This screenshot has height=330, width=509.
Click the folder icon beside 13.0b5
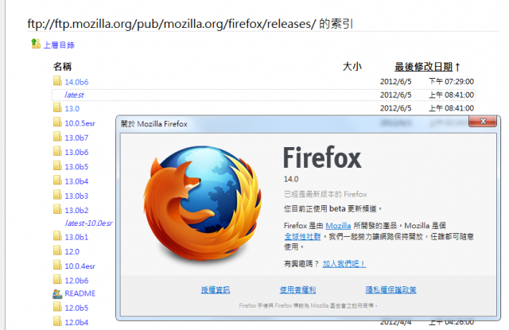[x=57, y=165]
